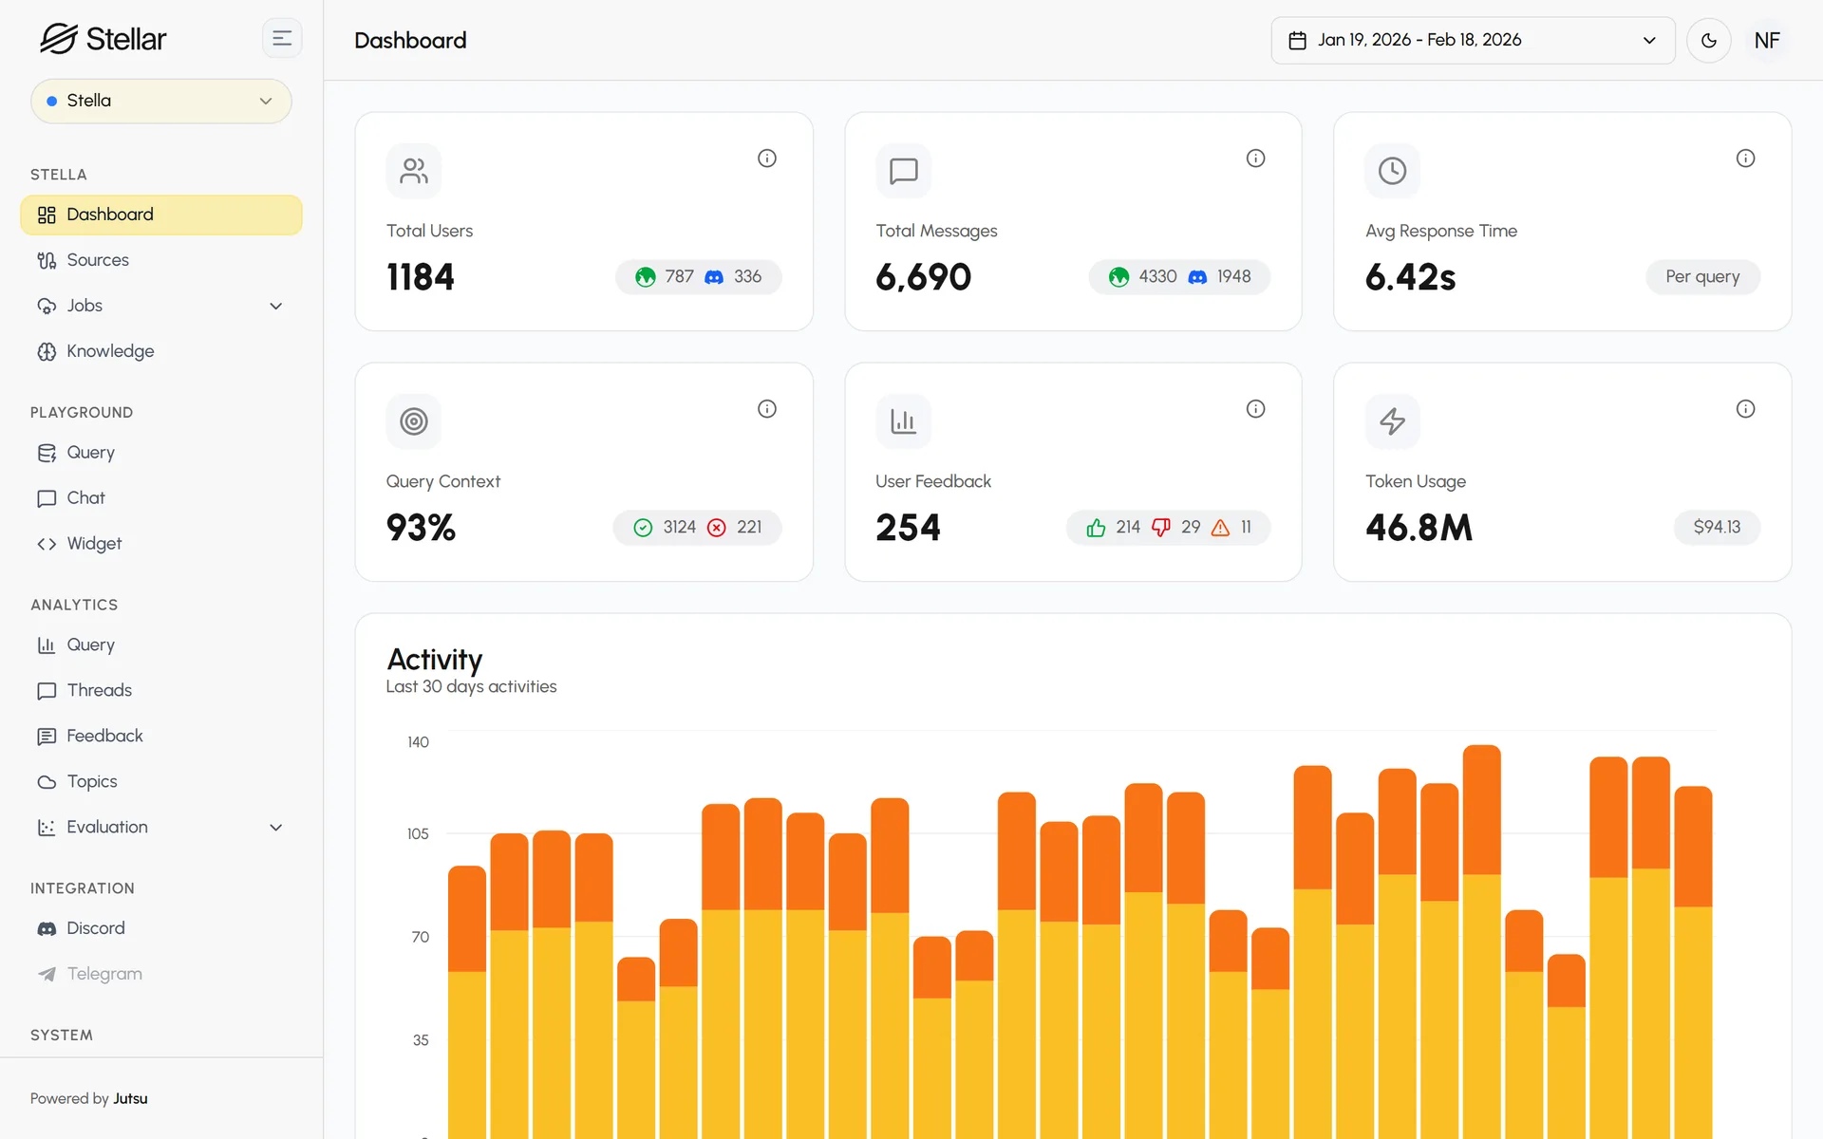Expand the Jobs menu chevron
Image resolution: width=1823 pixels, height=1139 pixels.
pyautogui.click(x=276, y=306)
